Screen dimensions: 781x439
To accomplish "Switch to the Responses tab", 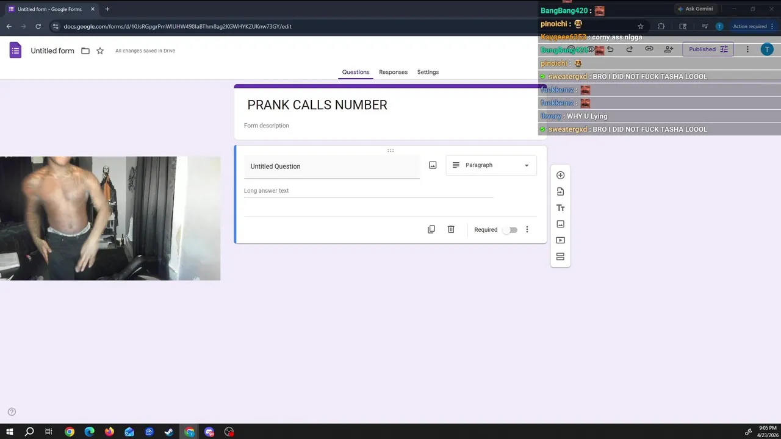I will 393,72.
